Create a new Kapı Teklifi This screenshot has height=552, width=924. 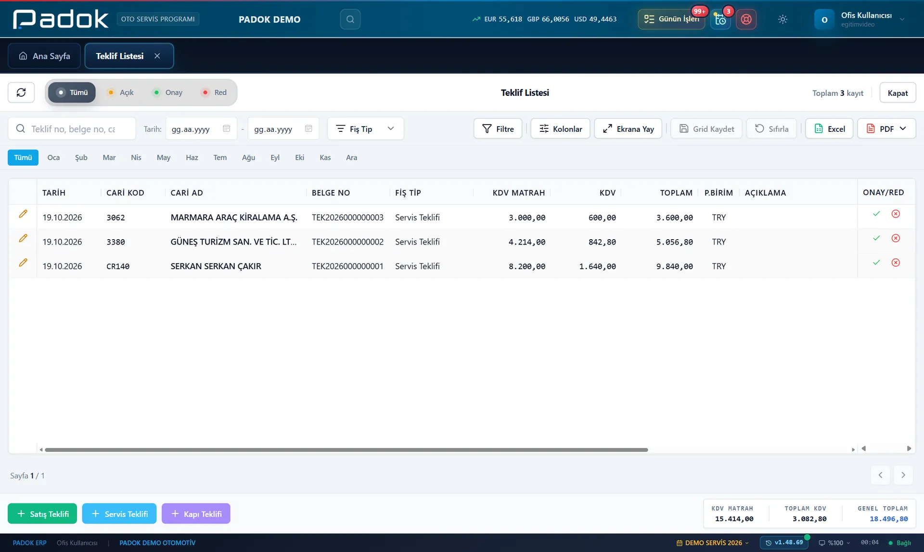click(x=196, y=513)
